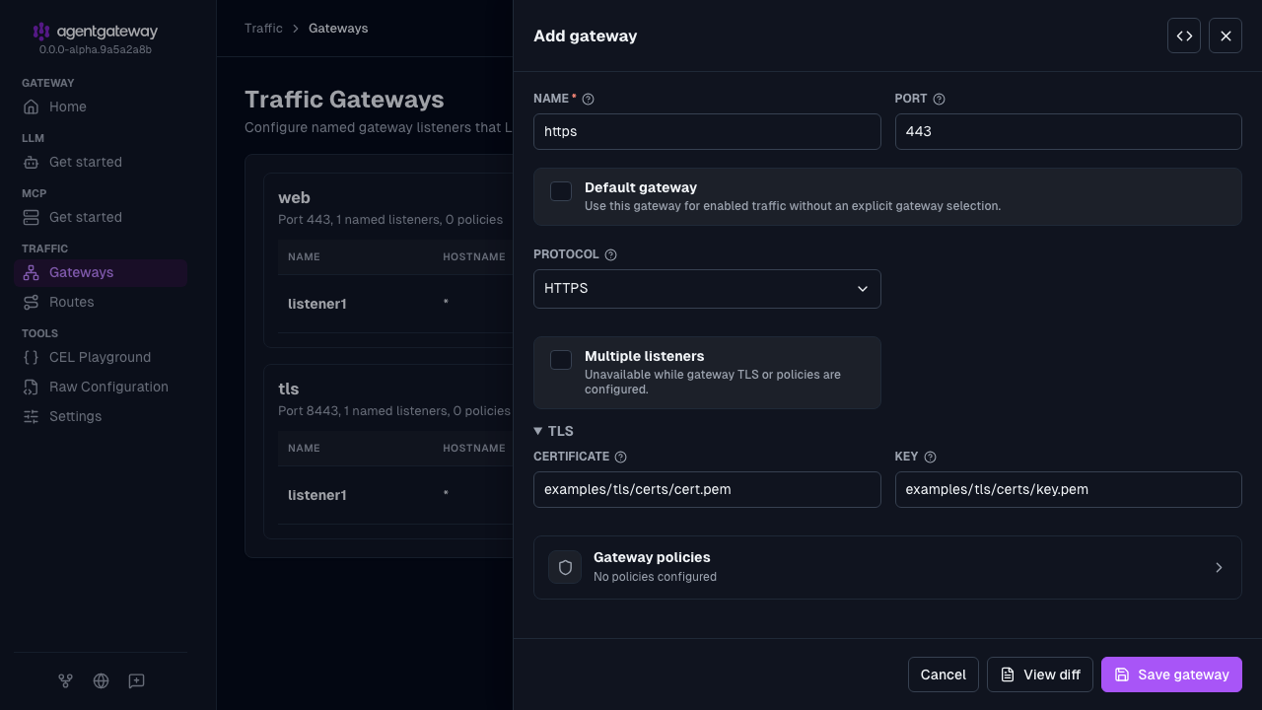Click listener1 row in the web gateway

(x=394, y=304)
